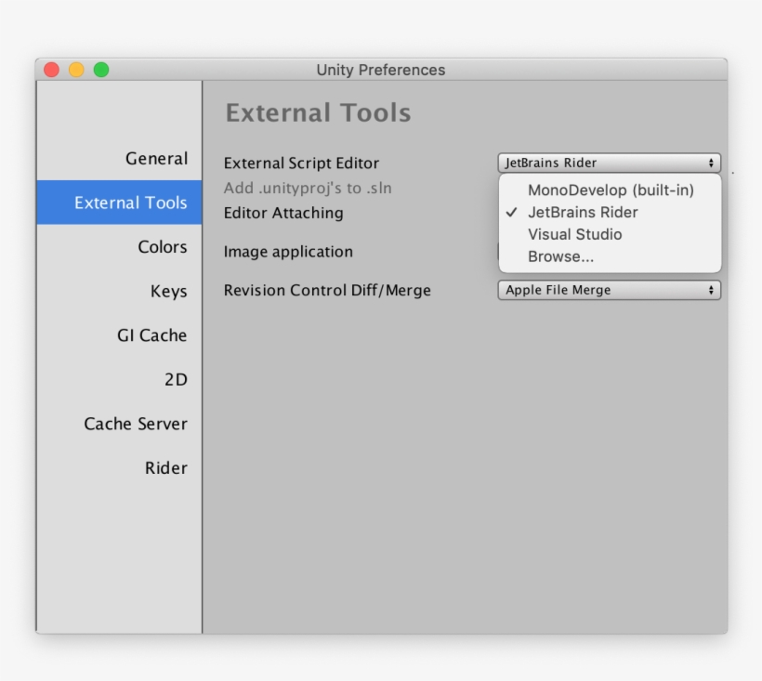
Task: Click the Image application label
Action: click(x=288, y=252)
